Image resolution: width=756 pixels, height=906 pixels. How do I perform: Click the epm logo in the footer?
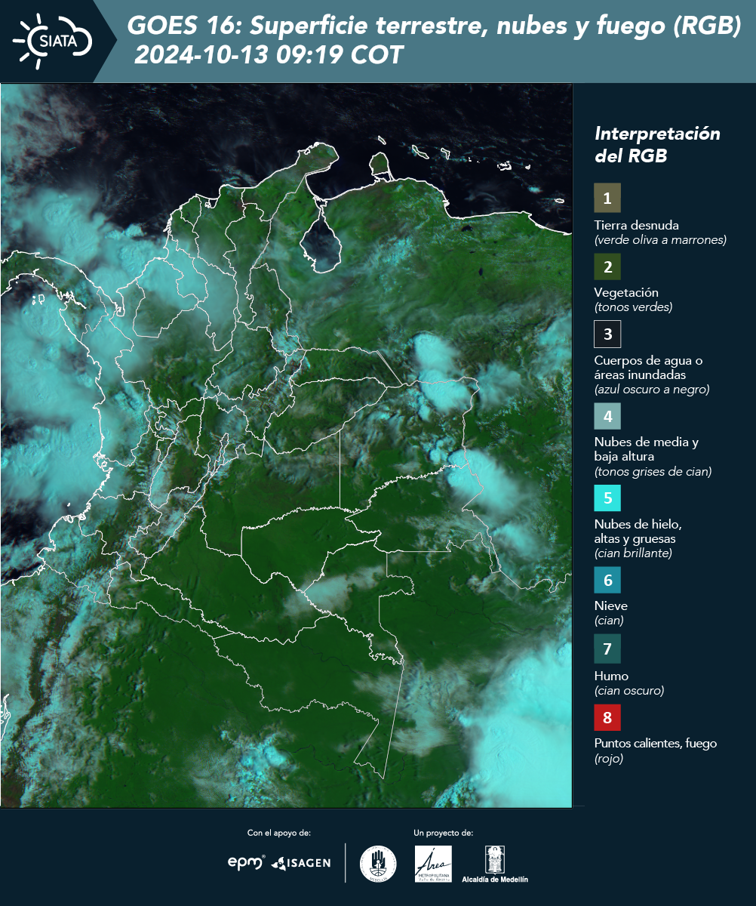click(x=246, y=862)
